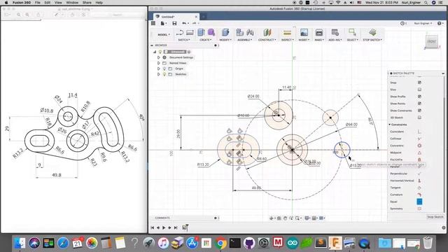Open the Edit menu in macOS menu bar
This screenshot has height=252, width=448.
pyautogui.click(x=48, y=3)
